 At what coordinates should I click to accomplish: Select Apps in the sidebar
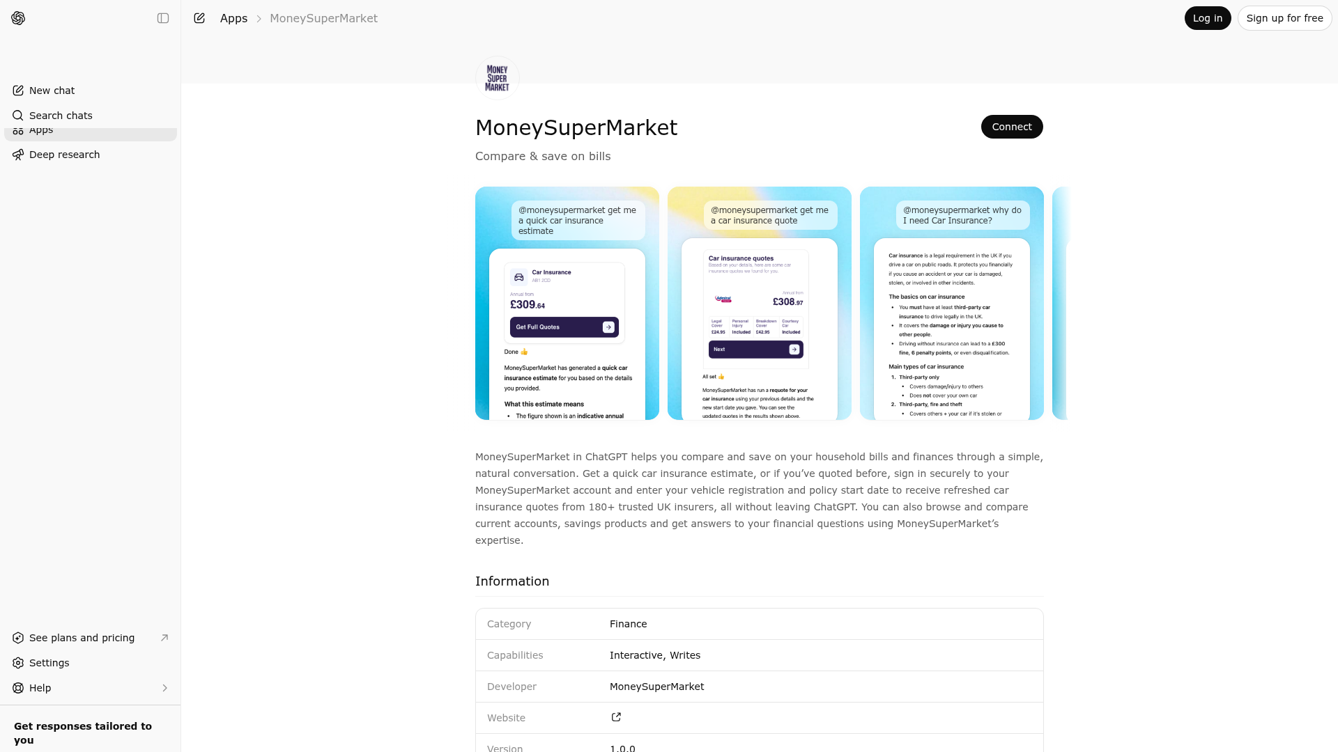41,130
